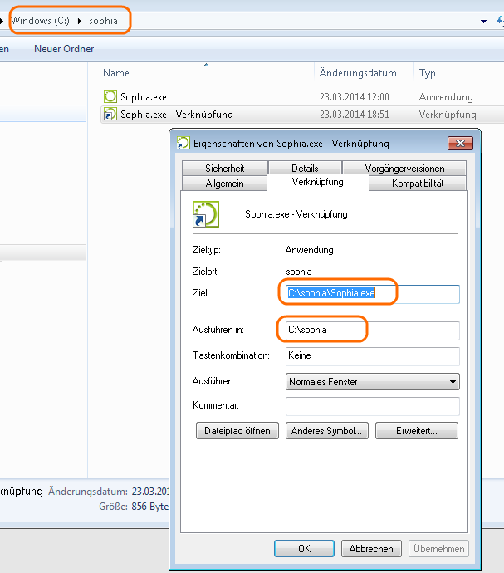This screenshot has height=573, width=504.
Task: Expand the breadcrumb arrow after Windows (C:)
Action: 81,20
